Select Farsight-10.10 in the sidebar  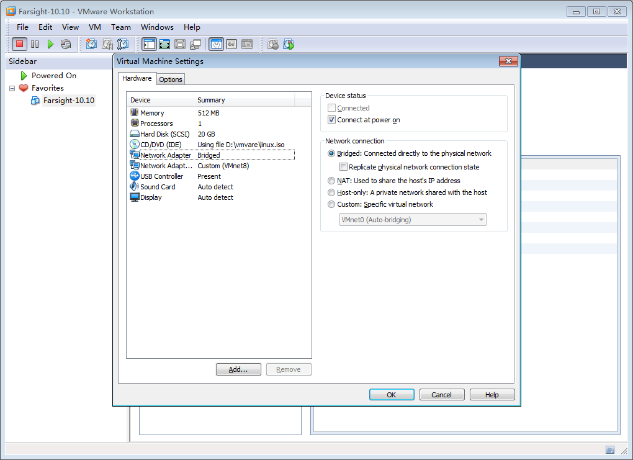click(68, 101)
